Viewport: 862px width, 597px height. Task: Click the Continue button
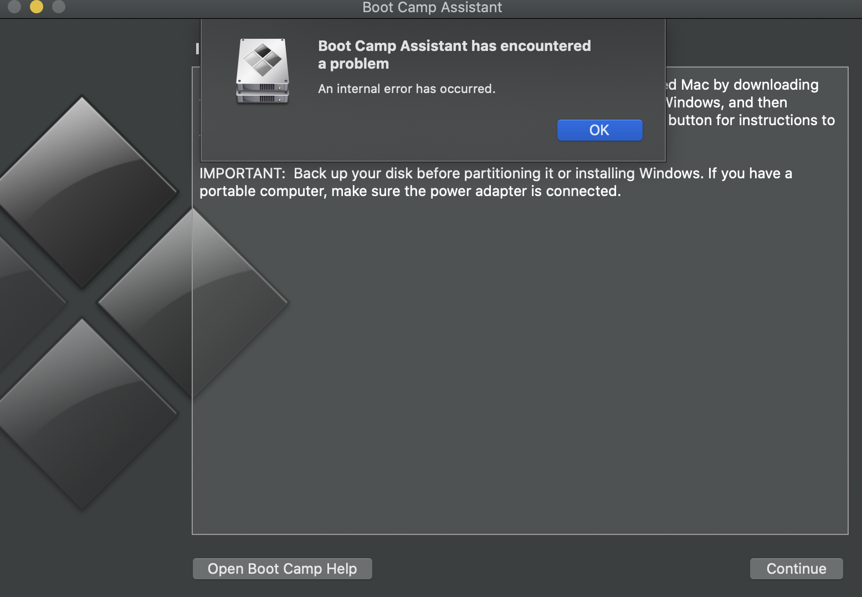pyautogui.click(x=796, y=569)
